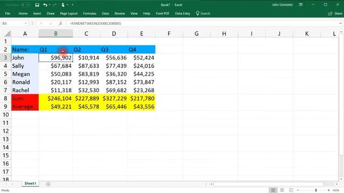Select column B header
Viewport: 344px width, 193px height.
coord(56,33)
